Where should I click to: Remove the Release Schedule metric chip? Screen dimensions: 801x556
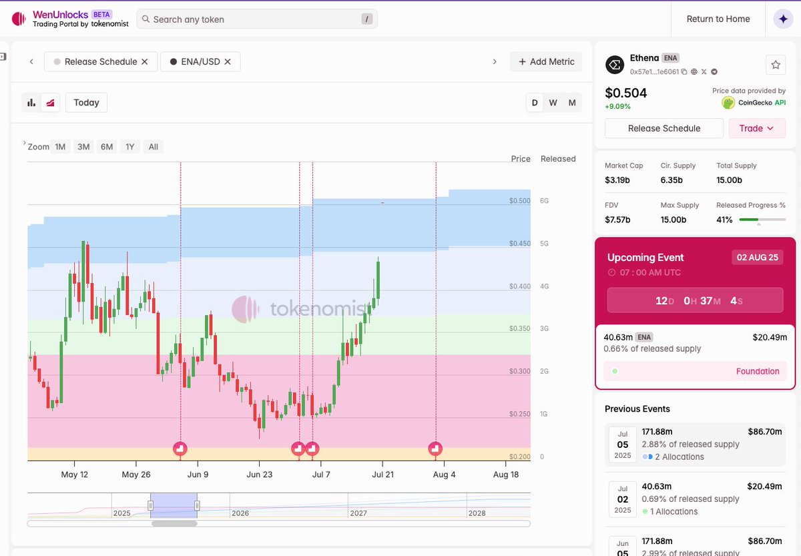144,61
